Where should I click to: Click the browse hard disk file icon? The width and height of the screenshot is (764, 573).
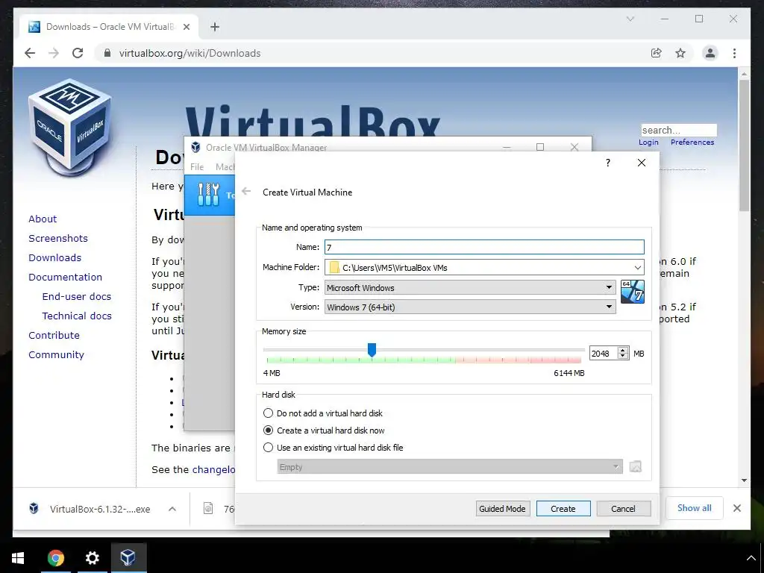636,467
